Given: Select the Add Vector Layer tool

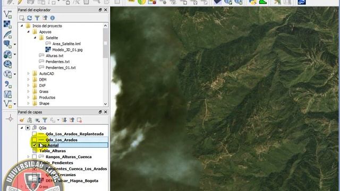Looking at the screenshot, I should [x=7, y=14].
